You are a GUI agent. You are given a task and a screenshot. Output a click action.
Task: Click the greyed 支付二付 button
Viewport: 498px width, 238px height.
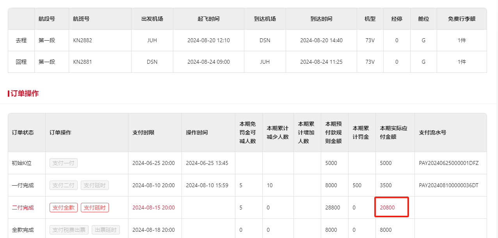(64, 185)
